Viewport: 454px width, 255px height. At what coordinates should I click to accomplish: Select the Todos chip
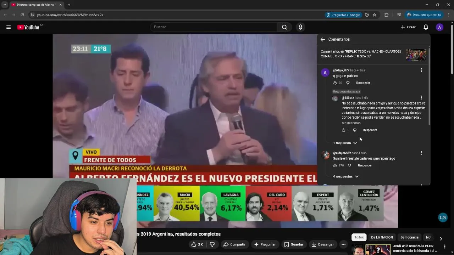pyautogui.click(x=359, y=237)
